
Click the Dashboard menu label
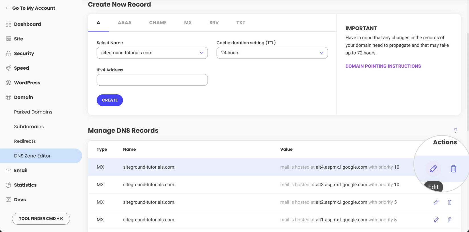tap(27, 24)
